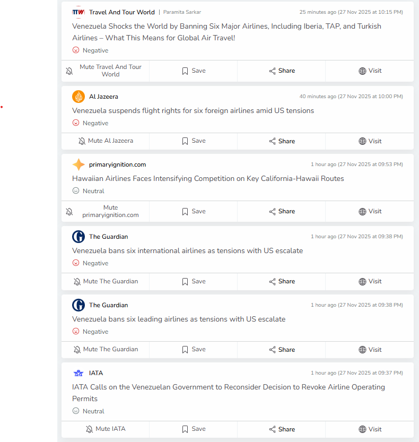Mute primaryignition.com bell icon

point(69,211)
